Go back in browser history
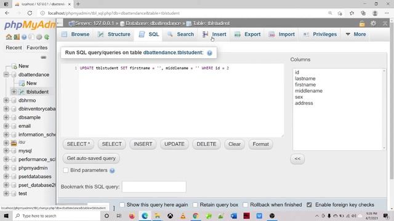Viewport: 394px width, 221px height. click(x=7, y=13)
